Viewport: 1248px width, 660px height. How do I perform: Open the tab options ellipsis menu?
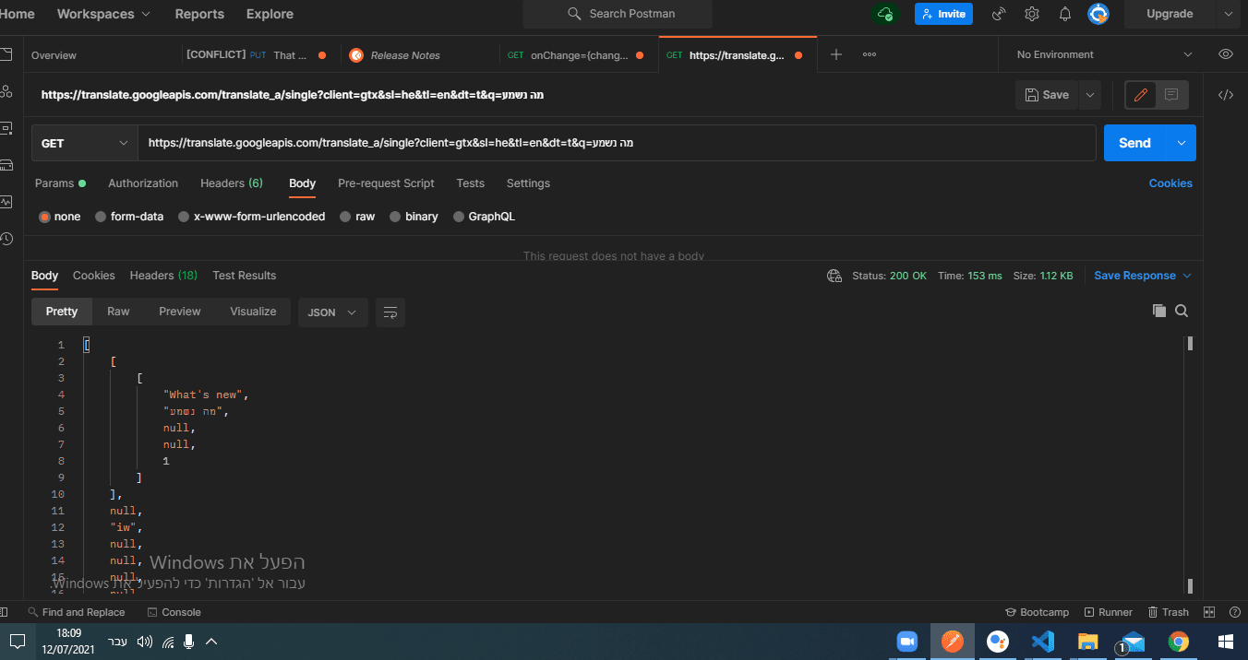tap(870, 54)
